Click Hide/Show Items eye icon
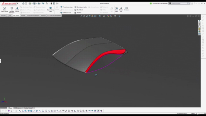The width and height of the screenshot is (206, 116). click(x=104, y=16)
